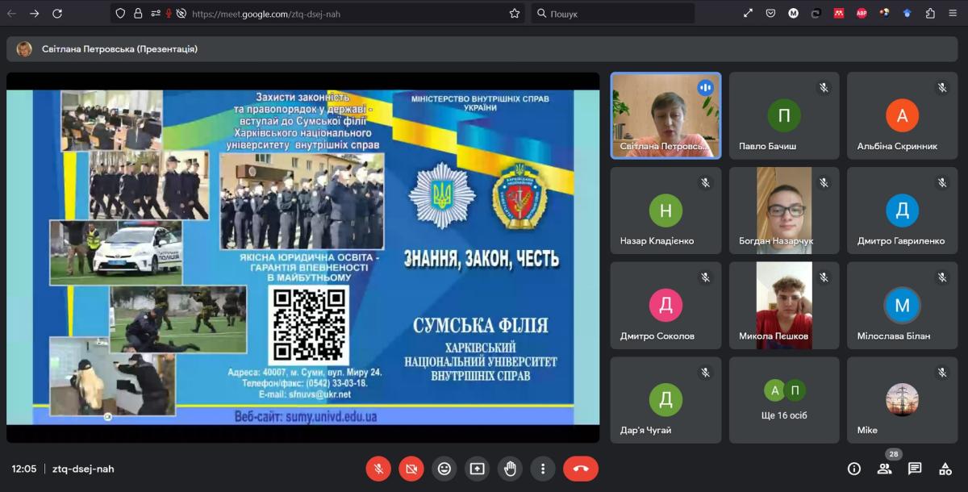
Task: Open Микола Пешков's video tile
Action: point(784,306)
